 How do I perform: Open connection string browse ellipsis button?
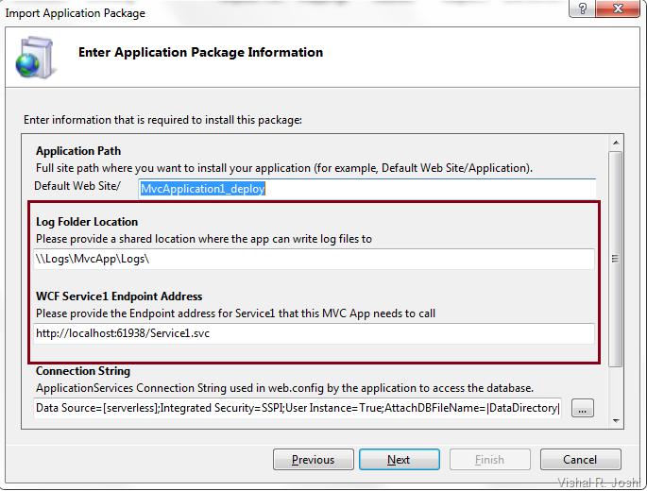583,408
